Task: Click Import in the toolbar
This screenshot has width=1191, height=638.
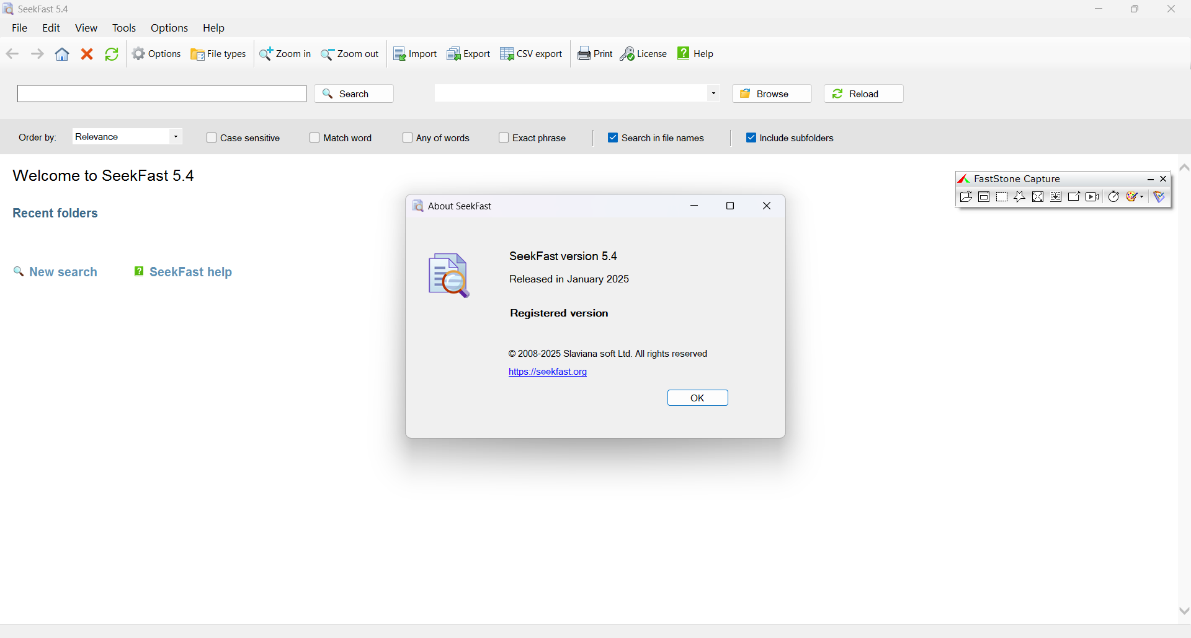Action: pos(415,54)
